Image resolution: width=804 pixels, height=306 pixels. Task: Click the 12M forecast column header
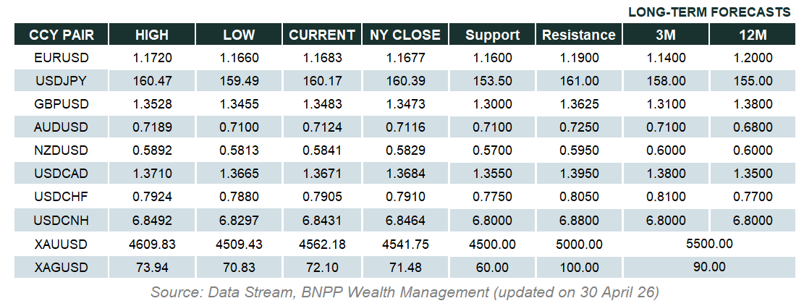coord(753,35)
